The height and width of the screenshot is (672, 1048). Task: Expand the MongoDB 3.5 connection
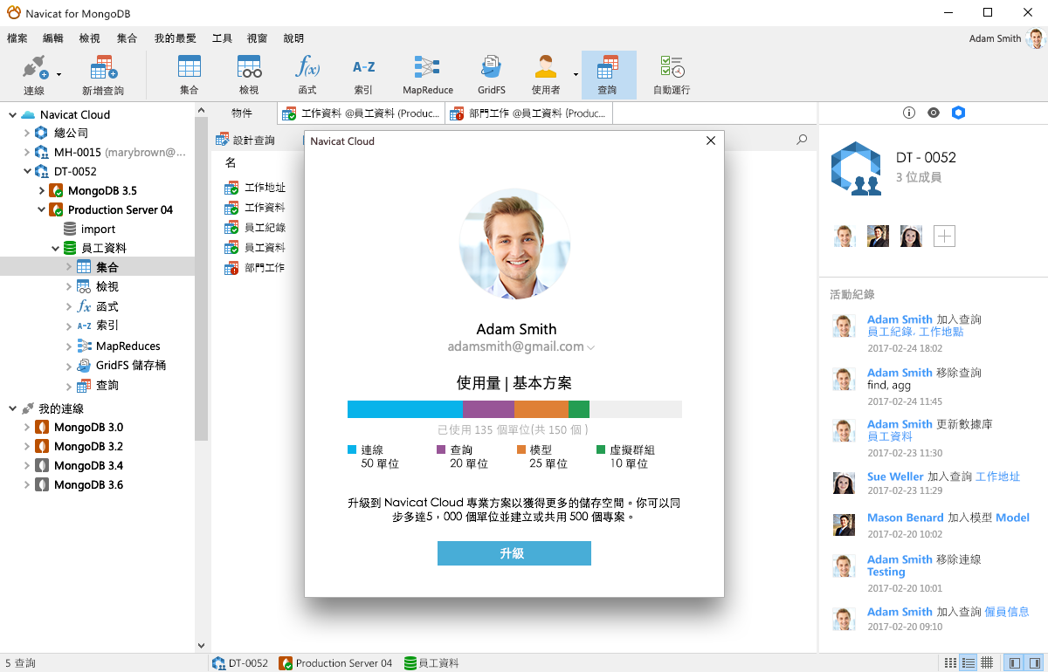[x=41, y=190]
